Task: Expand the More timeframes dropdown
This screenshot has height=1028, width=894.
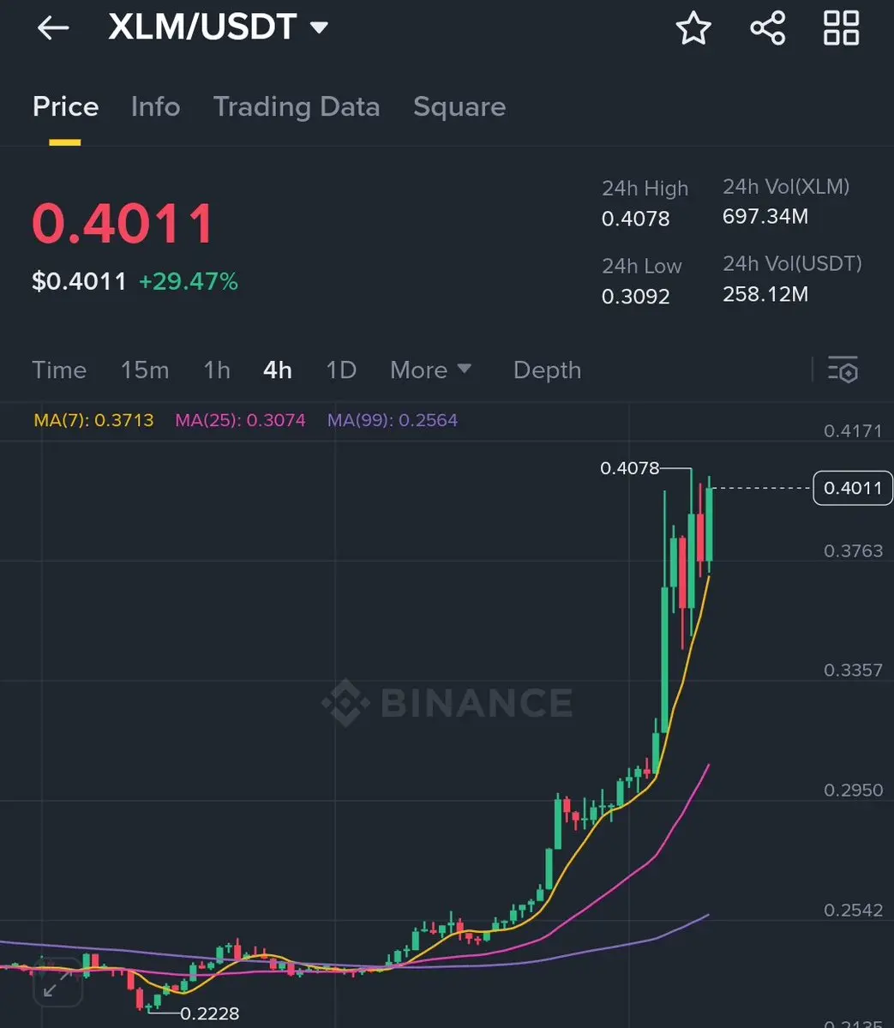Action: (430, 370)
